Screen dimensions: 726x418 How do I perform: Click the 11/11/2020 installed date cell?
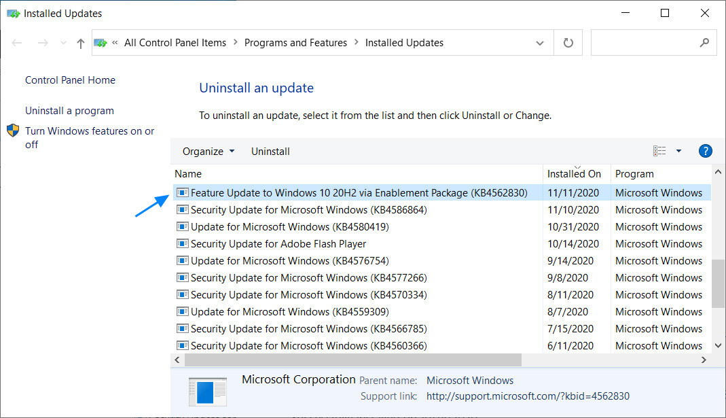pyautogui.click(x=573, y=193)
